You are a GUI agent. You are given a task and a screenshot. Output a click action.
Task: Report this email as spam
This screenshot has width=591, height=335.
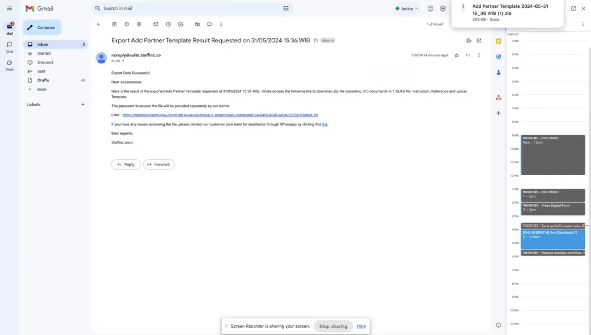[126, 24]
